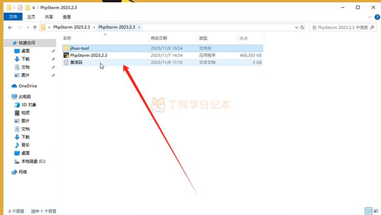The image size is (381, 215).
Task: Sort by 大小 column header
Action: (243, 38)
